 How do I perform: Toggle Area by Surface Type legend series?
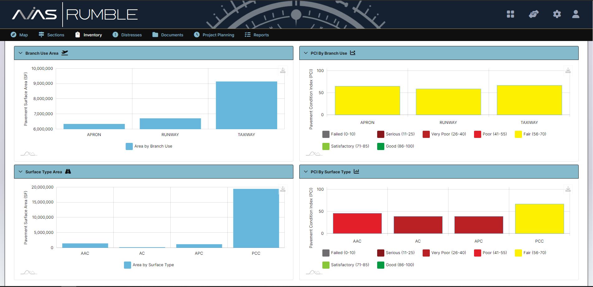click(x=149, y=265)
